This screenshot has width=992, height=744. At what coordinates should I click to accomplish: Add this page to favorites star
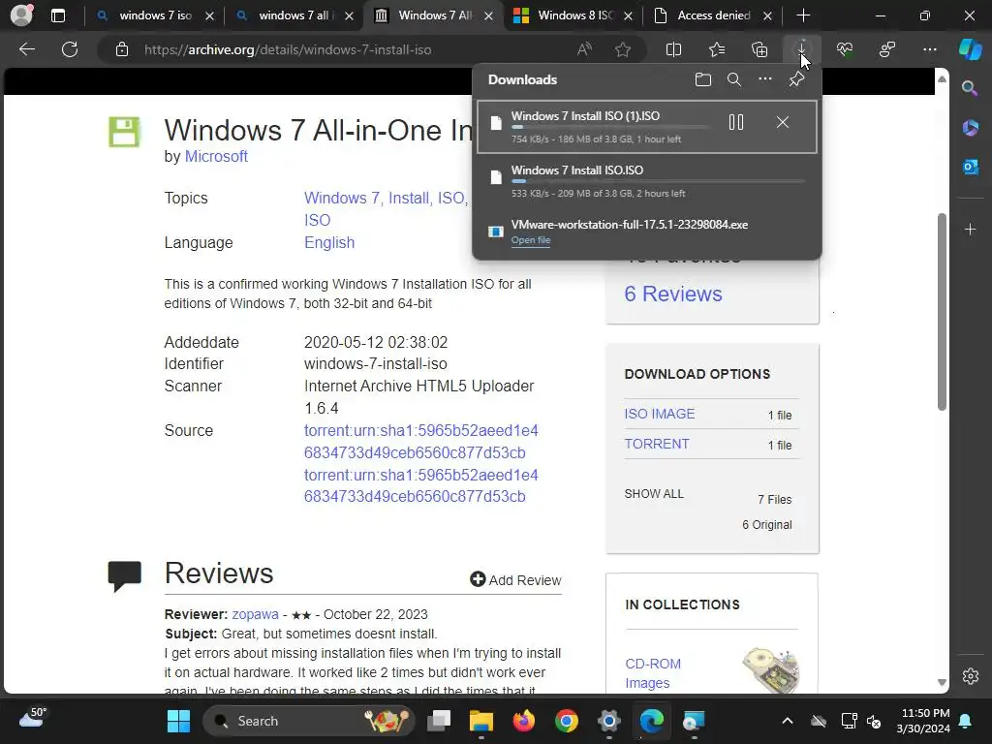623,49
